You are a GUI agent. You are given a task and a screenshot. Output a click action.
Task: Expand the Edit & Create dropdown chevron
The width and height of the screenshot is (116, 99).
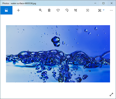[104, 10]
